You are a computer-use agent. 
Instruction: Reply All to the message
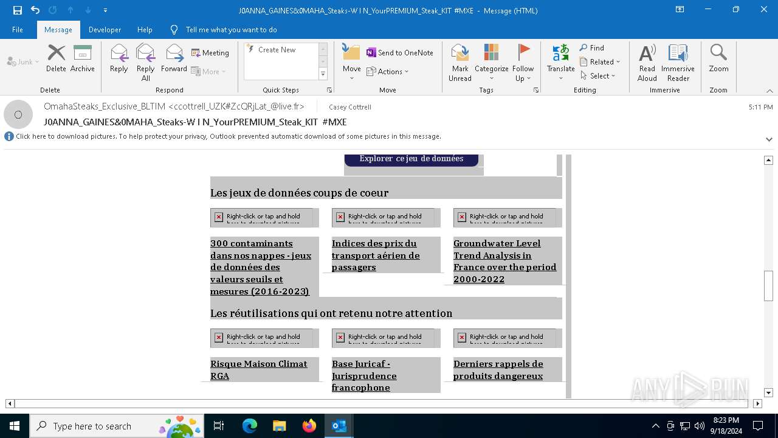click(146, 62)
